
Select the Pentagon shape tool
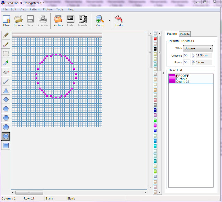coord(6,109)
